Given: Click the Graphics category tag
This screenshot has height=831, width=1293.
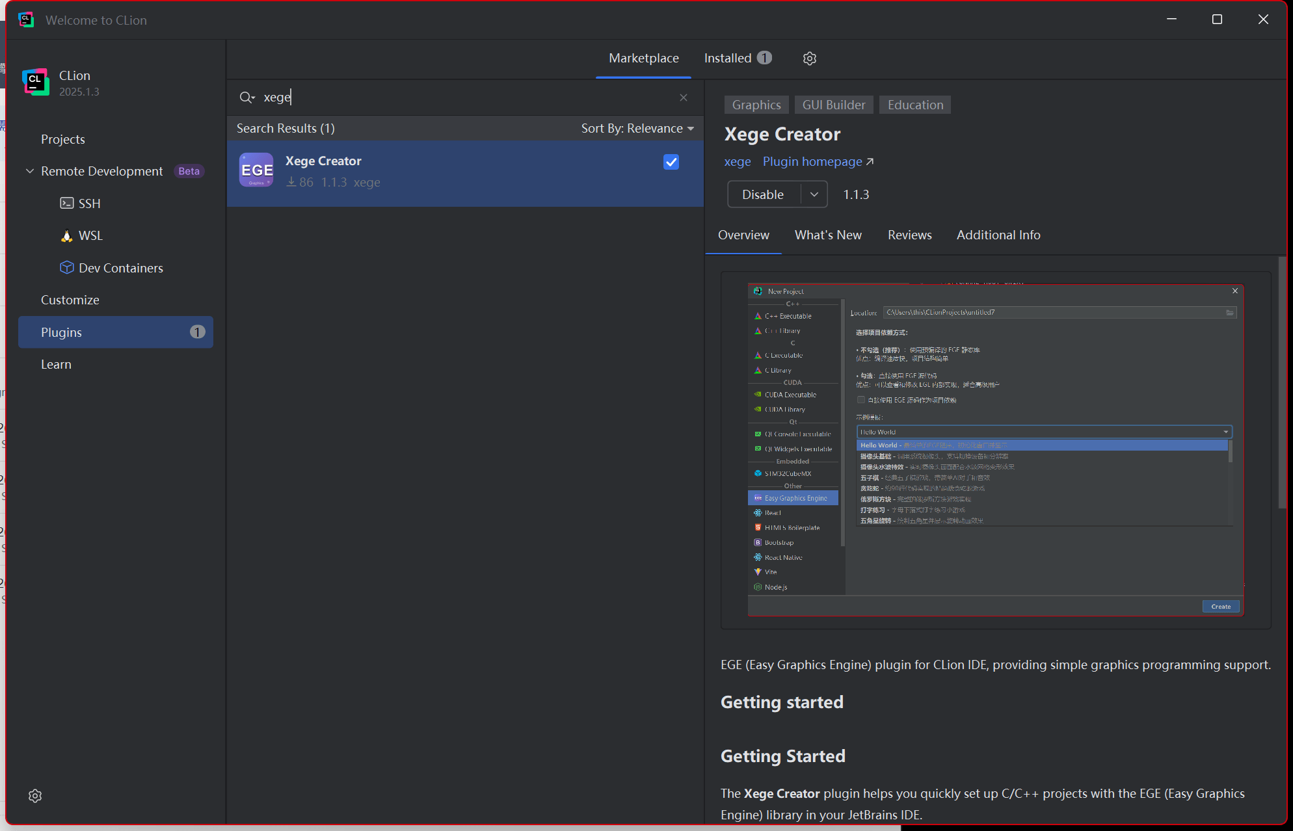Looking at the screenshot, I should tap(756, 105).
